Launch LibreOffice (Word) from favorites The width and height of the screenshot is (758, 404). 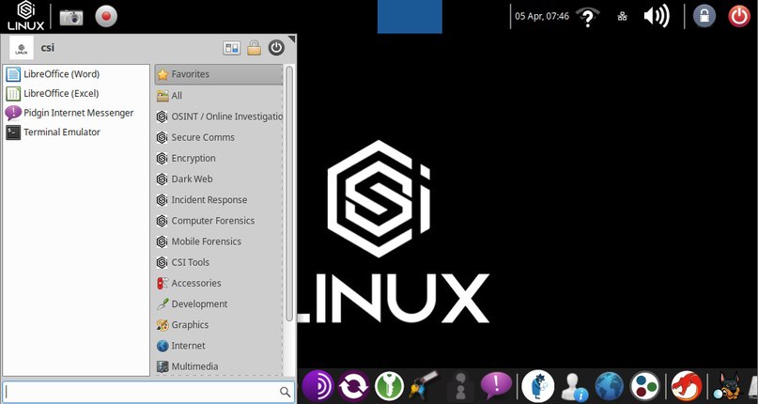tap(76, 74)
